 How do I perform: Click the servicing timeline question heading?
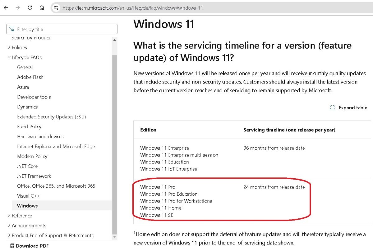pos(242,51)
